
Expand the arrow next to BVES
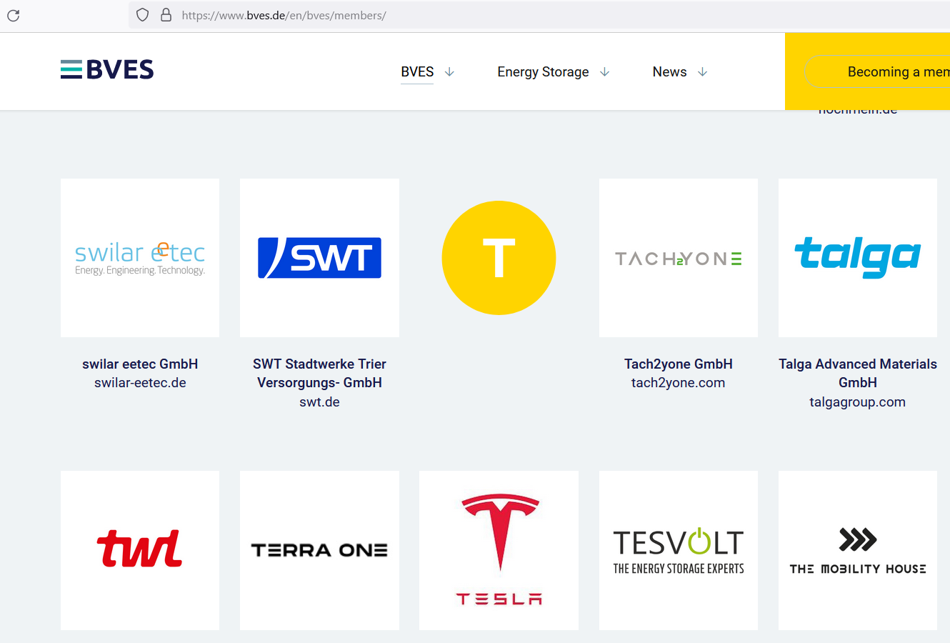tap(449, 72)
